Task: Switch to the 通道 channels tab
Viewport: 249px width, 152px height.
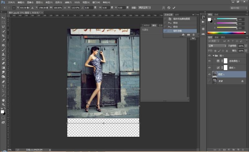Action: tap(216, 37)
